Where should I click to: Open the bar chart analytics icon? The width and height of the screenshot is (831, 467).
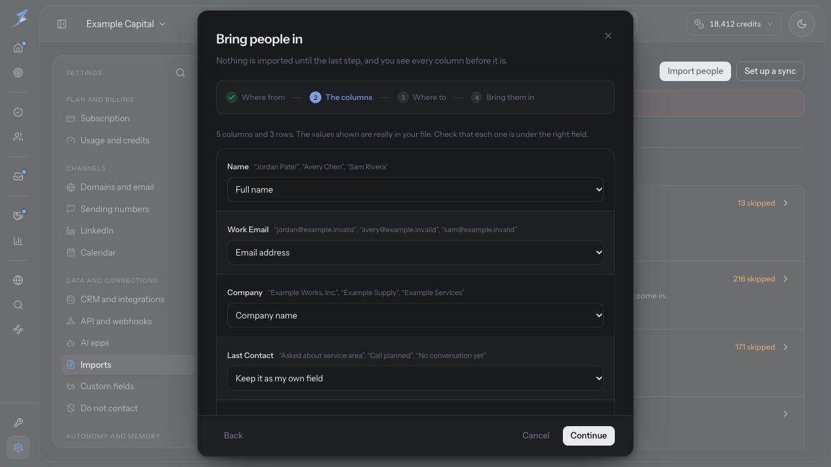pos(18,241)
